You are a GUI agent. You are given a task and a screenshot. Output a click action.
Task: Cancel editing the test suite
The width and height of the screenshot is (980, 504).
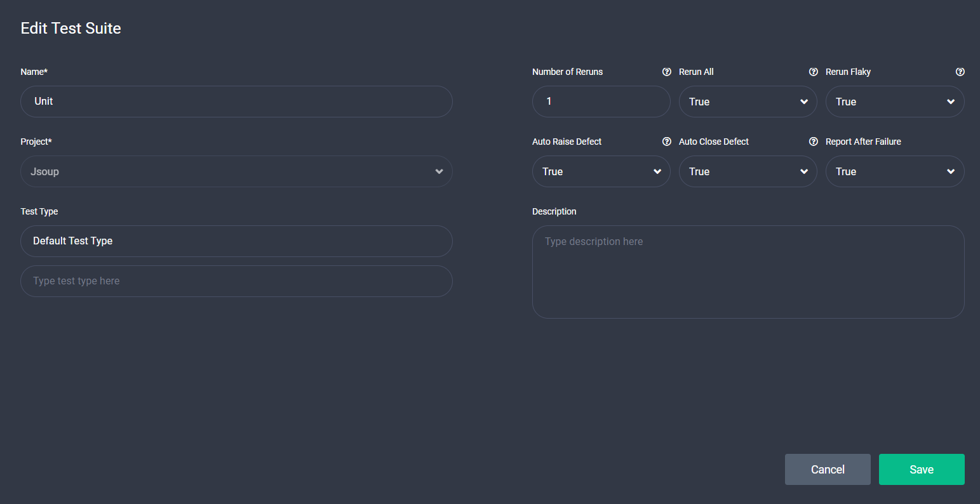[x=828, y=469]
